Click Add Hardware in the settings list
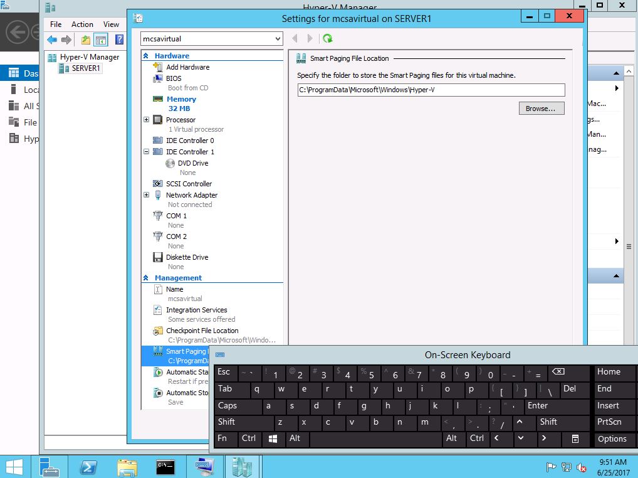 coord(187,67)
